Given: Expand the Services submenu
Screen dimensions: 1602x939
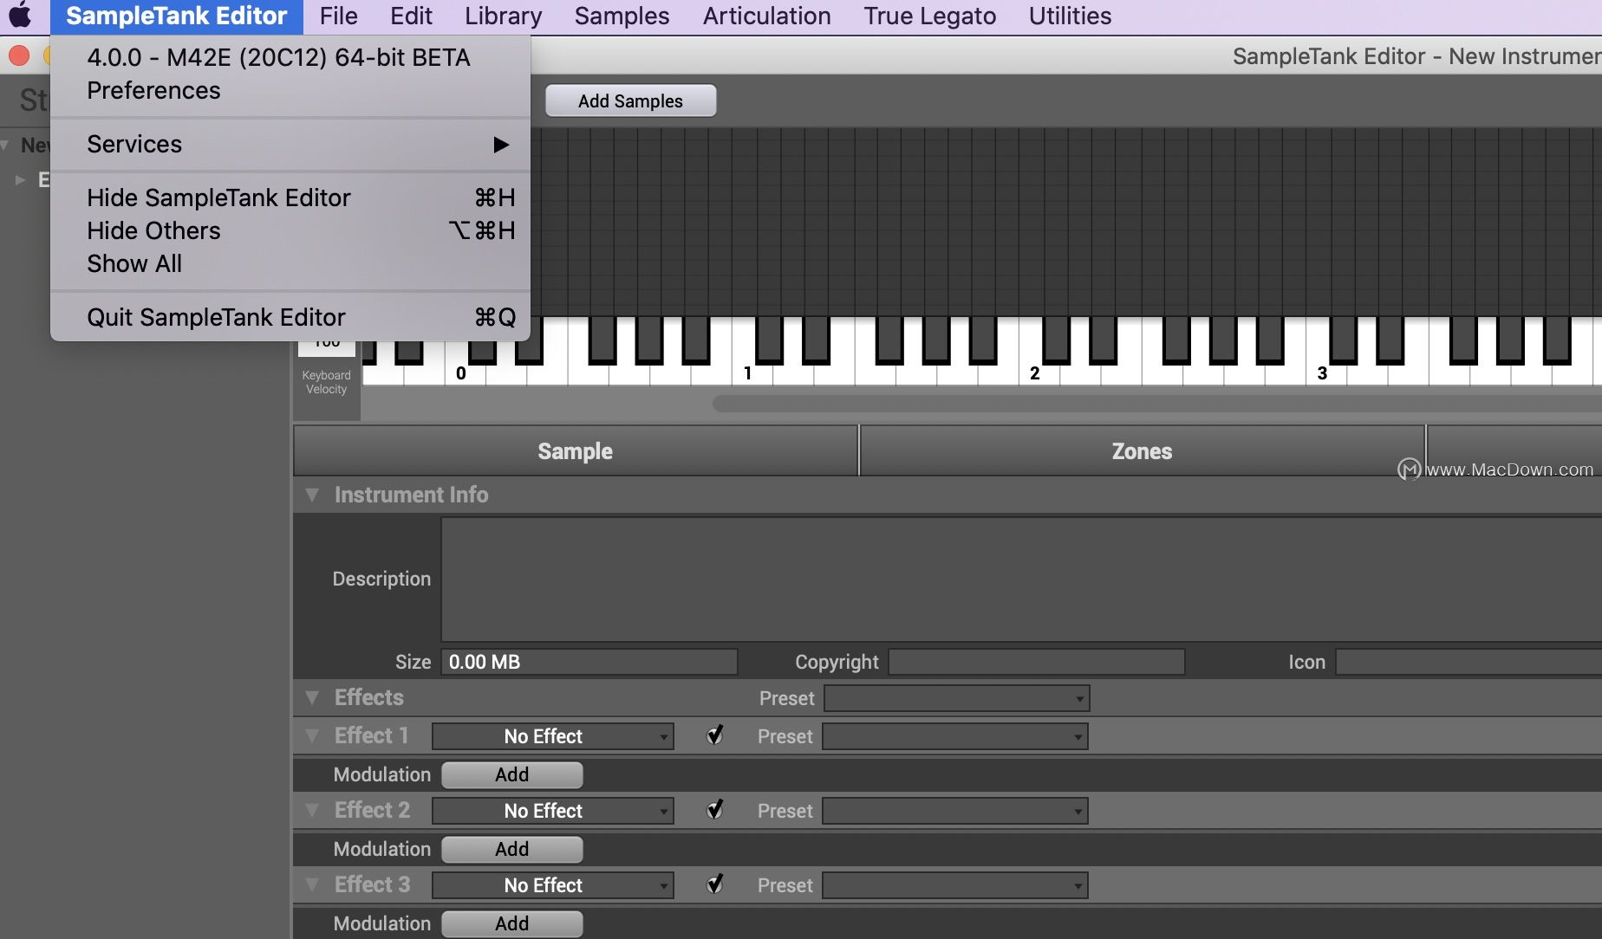Looking at the screenshot, I should point(134,144).
